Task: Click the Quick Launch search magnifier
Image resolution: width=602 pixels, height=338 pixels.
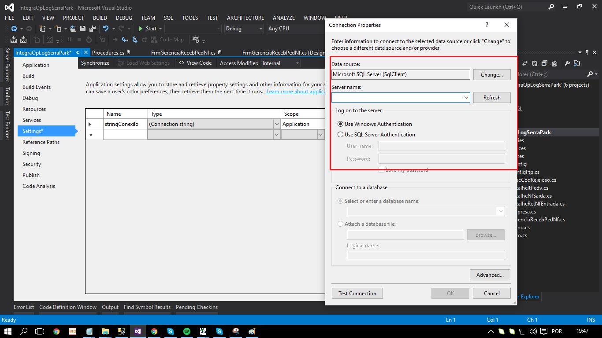Action: point(551,7)
